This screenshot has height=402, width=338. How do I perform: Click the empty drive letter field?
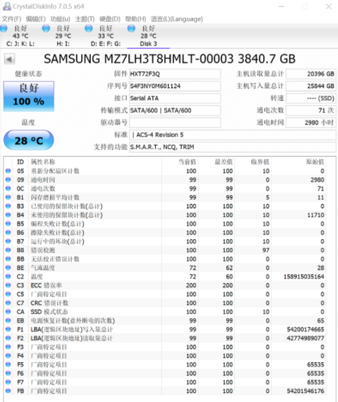[175, 122]
